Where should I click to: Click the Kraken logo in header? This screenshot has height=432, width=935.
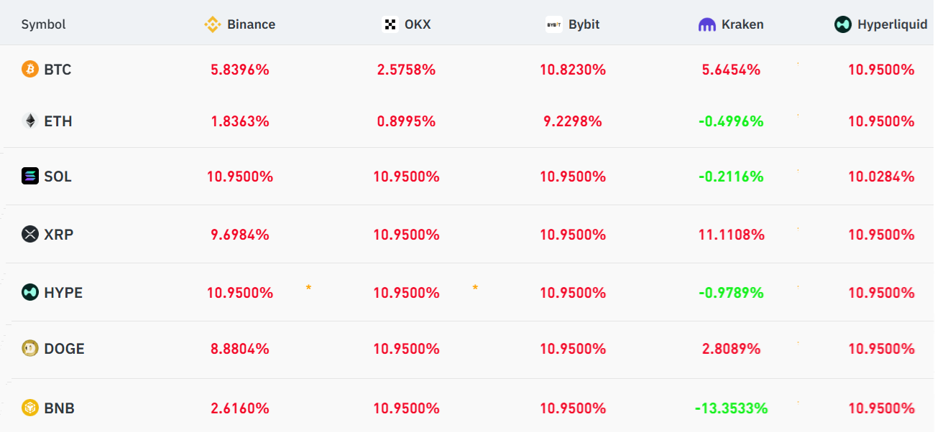pos(707,24)
